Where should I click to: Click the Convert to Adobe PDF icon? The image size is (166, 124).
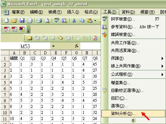(x=7, y=29)
